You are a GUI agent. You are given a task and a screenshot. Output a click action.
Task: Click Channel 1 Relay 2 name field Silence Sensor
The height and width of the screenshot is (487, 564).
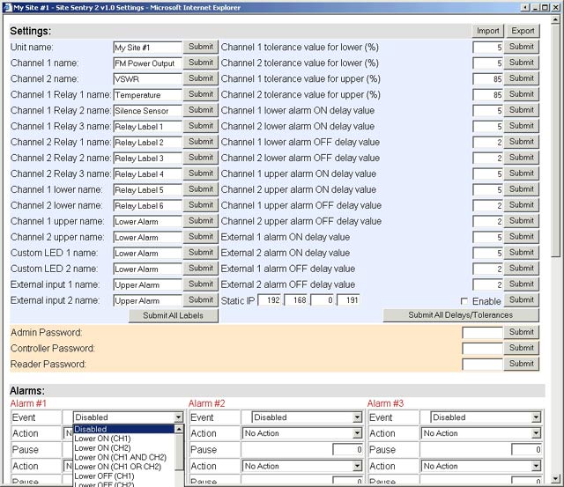pyautogui.click(x=147, y=111)
